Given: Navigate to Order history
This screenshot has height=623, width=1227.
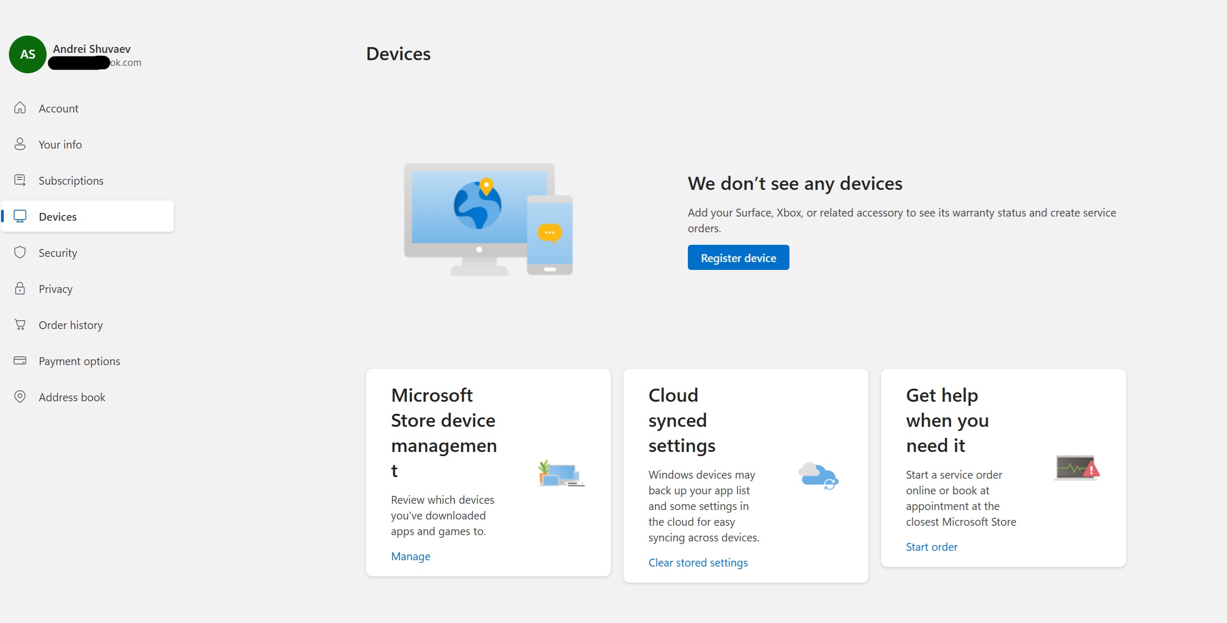Looking at the screenshot, I should (x=70, y=324).
